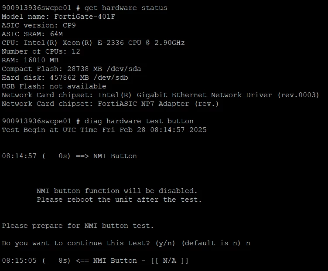Viewport: 328px width, 271px height.
Task: Click the Test Begin at UTC Time line
Action: tap(104, 130)
